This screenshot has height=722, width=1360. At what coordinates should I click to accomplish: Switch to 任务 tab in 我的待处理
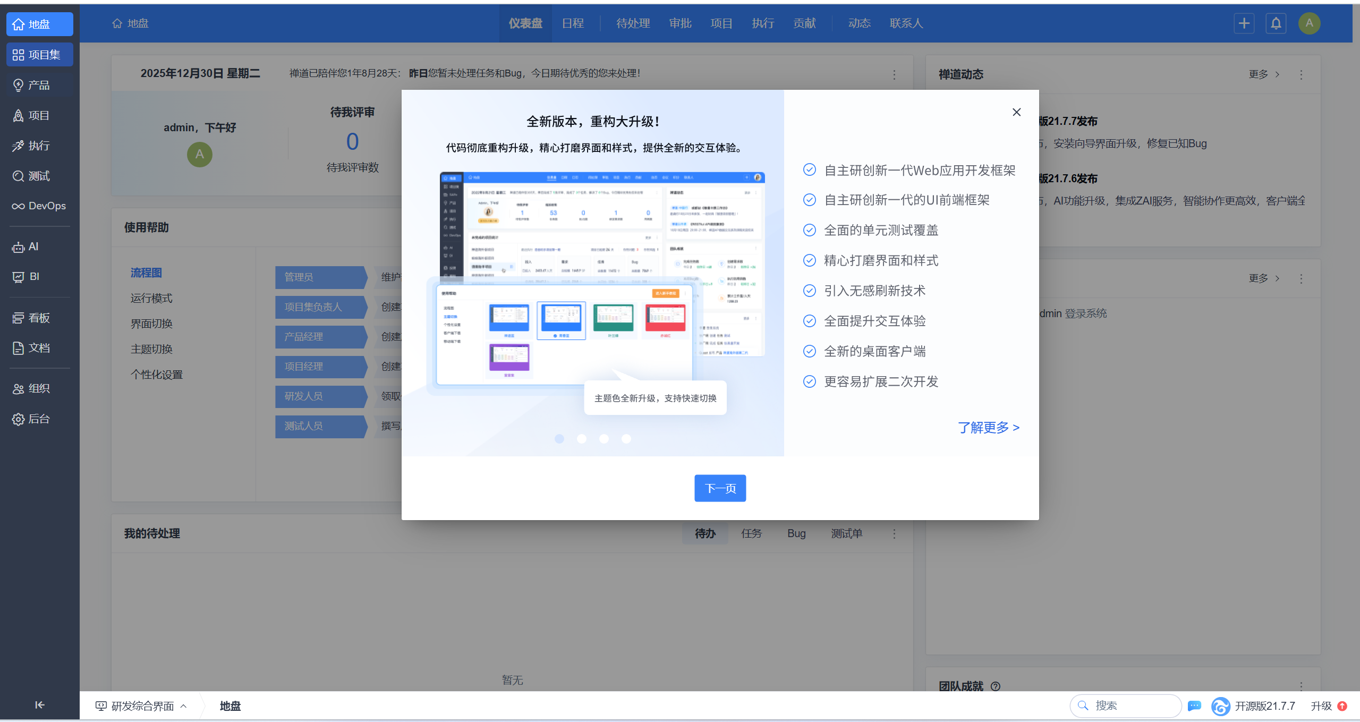(x=751, y=533)
